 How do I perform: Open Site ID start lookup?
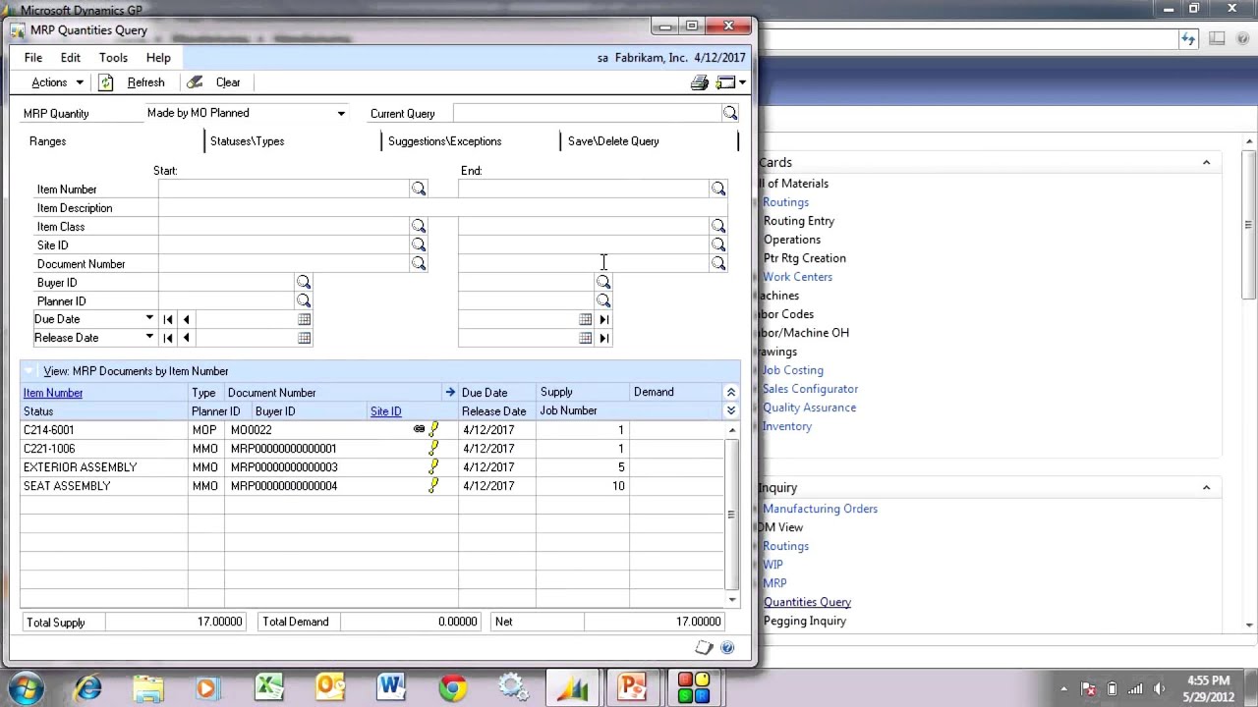pyautogui.click(x=419, y=245)
